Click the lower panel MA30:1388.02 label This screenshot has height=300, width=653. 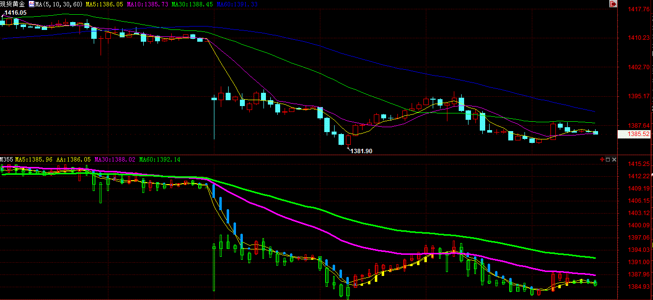(x=115, y=160)
